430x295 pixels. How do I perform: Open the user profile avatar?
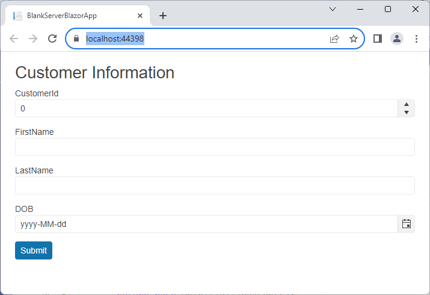point(396,39)
